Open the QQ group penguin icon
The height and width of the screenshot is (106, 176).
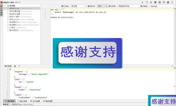pos(168,2)
